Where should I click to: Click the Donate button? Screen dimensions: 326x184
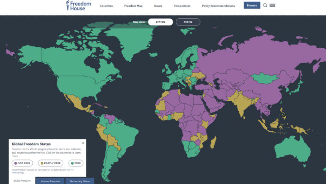point(252,6)
